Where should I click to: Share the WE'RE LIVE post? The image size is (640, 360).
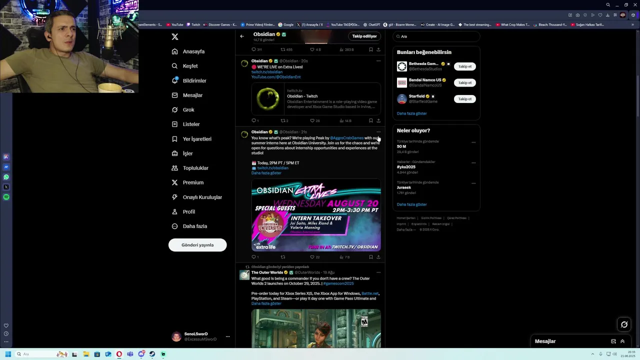tap(378, 120)
